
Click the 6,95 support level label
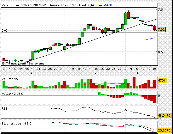click(x=4, y=31)
